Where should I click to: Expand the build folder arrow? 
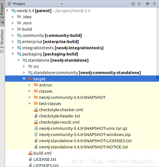point(13,29)
